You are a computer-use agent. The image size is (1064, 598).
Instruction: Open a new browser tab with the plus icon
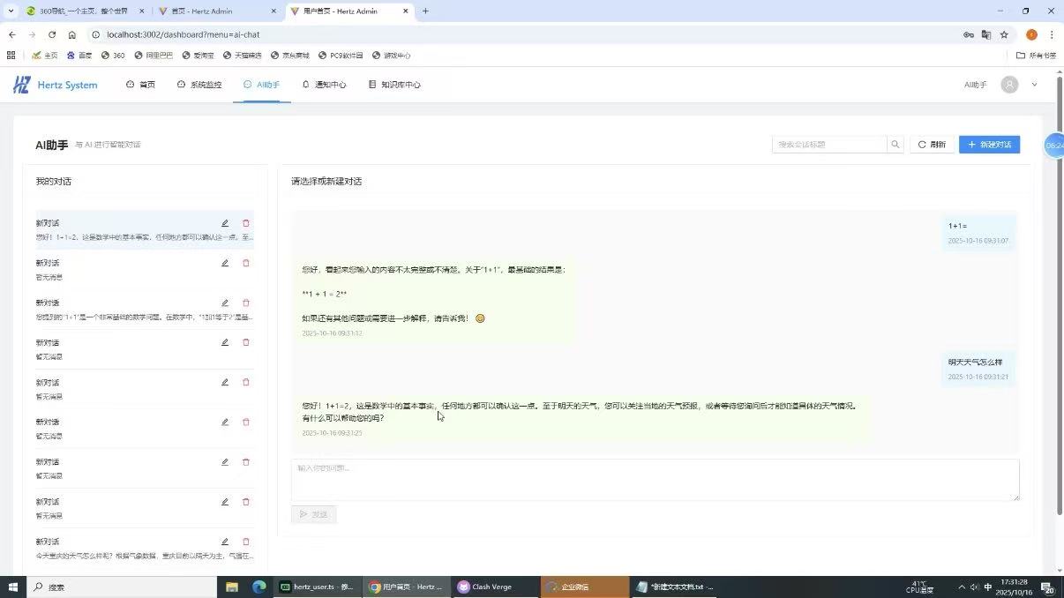[425, 11]
